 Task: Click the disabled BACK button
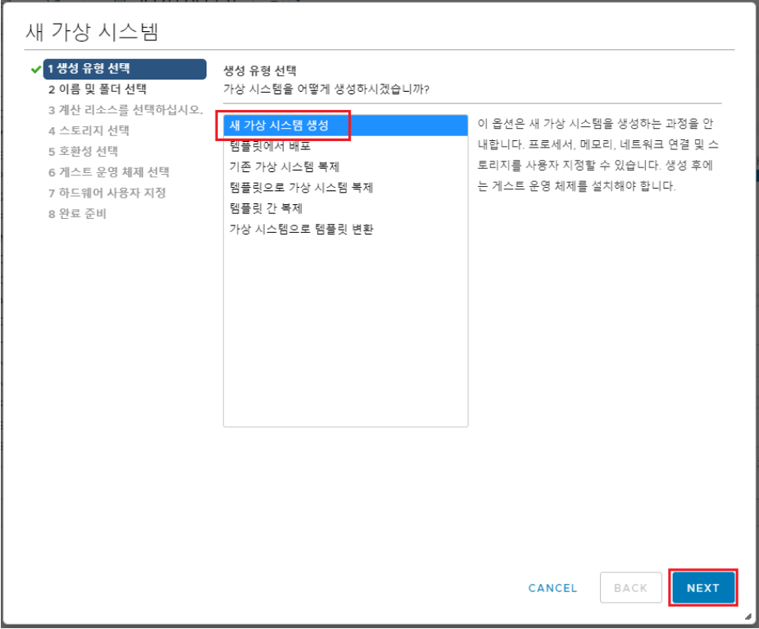pos(630,587)
